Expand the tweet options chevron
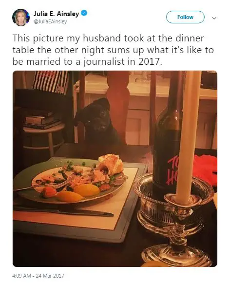228x283 pixels. point(214,18)
